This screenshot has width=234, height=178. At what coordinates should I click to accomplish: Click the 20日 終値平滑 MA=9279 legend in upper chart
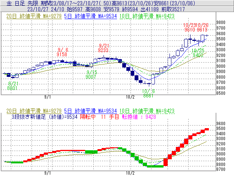coord(34,16)
